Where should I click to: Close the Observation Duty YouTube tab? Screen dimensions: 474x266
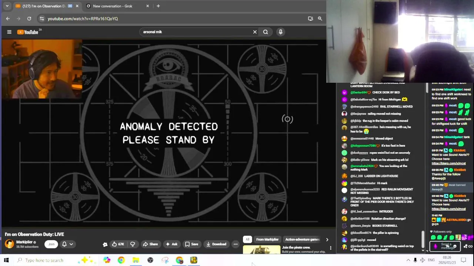[x=77, y=6]
